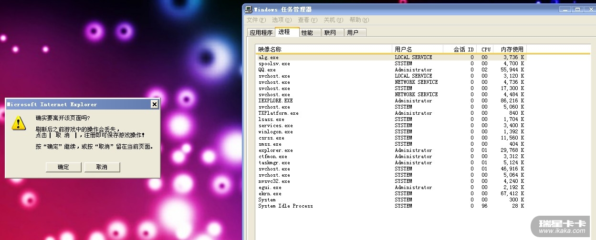Image resolution: width=596 pixels, height=240 pixels.
Task: Select the ctfmon.exe process row
Action: point(391,156)
